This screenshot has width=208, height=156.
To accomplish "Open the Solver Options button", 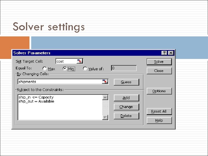I will [x=159, y=91].
